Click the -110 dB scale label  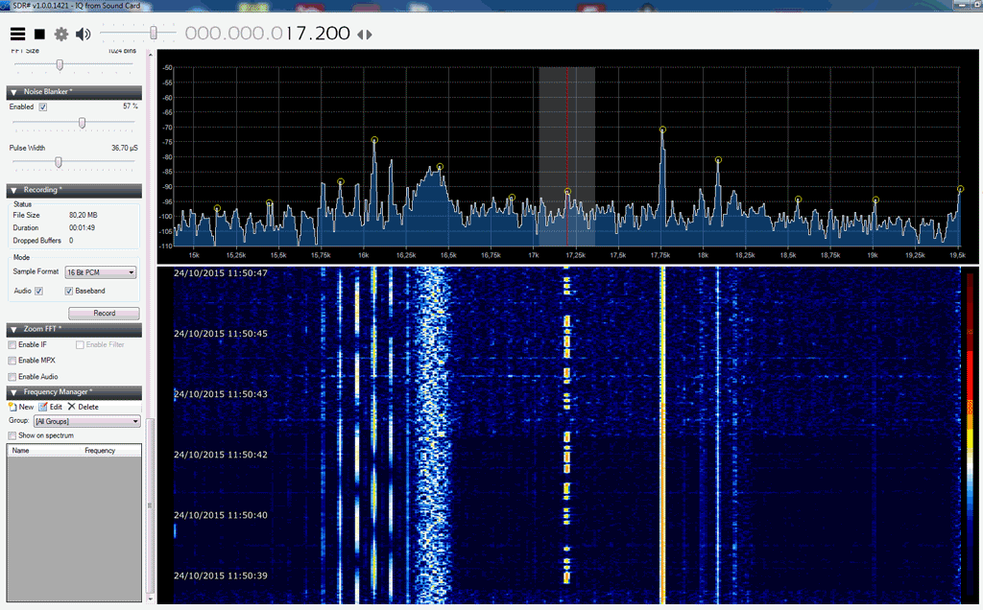(166, 246)
